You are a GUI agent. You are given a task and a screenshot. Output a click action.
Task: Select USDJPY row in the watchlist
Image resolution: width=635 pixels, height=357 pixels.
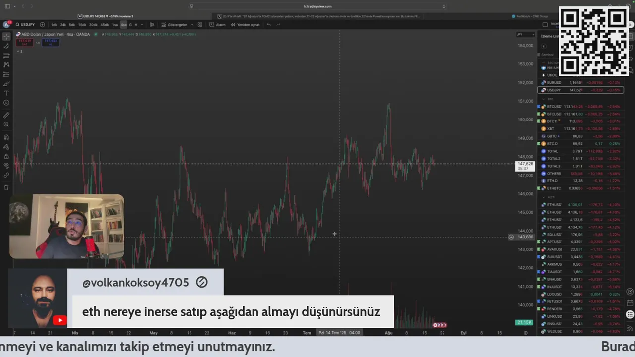pyautogui.click(x=580, y=90)
